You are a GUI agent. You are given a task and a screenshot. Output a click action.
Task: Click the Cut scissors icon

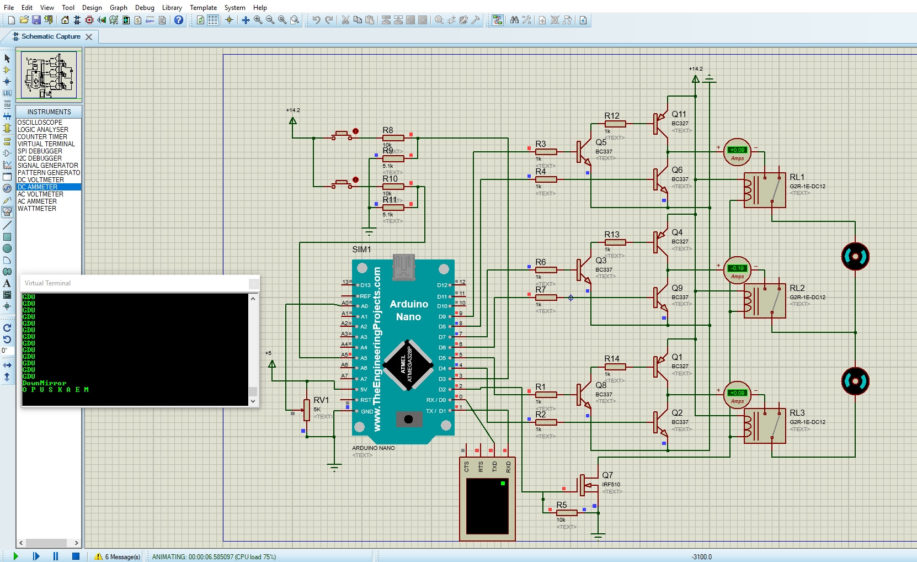[x=345, y=20]
